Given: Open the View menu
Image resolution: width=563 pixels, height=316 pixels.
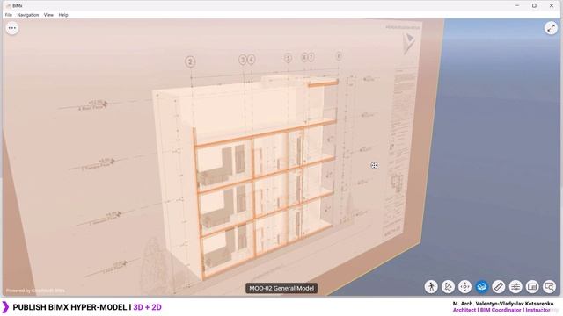Looking at the screenshot, I should click(x=48, y=15).
